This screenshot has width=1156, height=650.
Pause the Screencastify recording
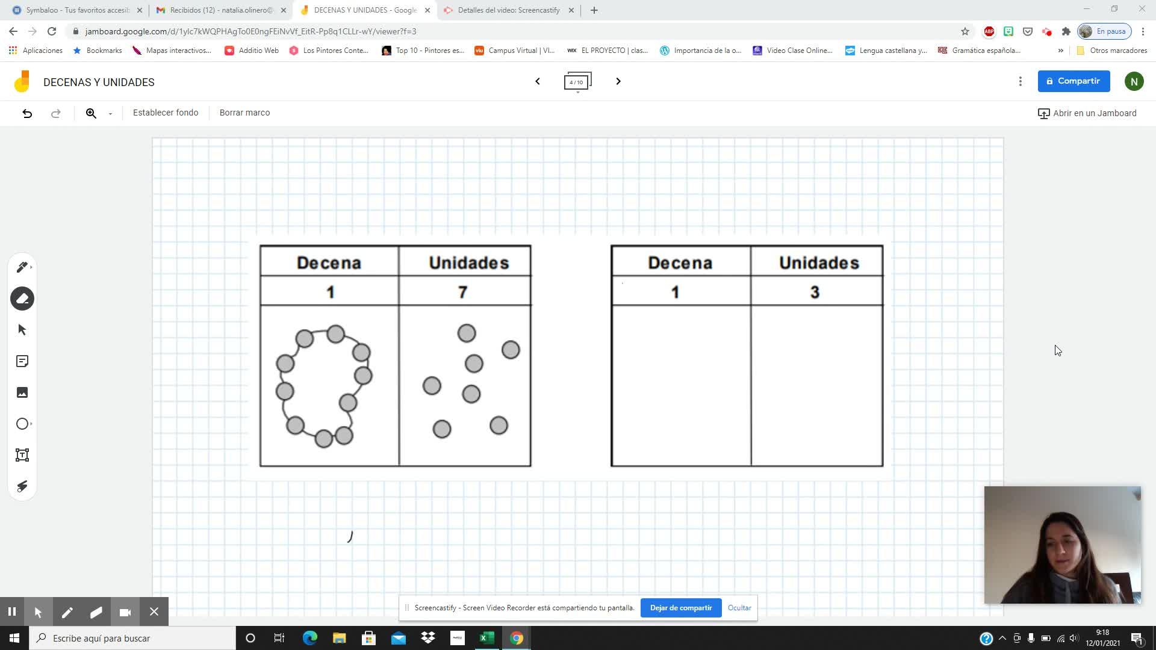[x=11, y=612]
